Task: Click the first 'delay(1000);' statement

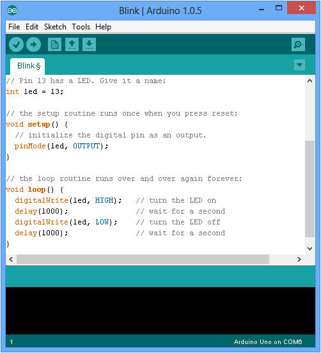Action: pos(42,212)
